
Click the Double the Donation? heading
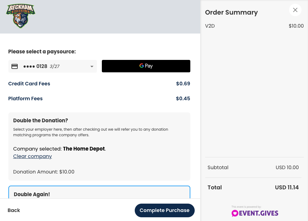tap(40, 120)
